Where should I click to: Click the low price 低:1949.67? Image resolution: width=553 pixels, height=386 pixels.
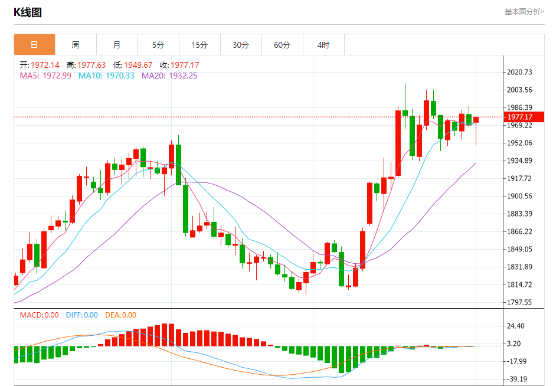133,65
